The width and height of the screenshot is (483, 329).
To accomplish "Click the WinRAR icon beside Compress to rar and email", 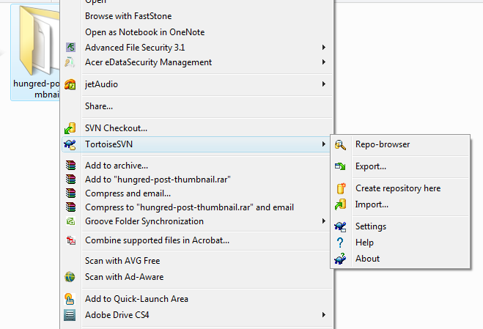I will 70,207.
